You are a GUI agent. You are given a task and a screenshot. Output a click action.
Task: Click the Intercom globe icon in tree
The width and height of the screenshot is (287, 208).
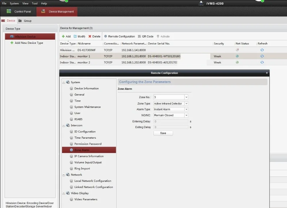[68, 125]
